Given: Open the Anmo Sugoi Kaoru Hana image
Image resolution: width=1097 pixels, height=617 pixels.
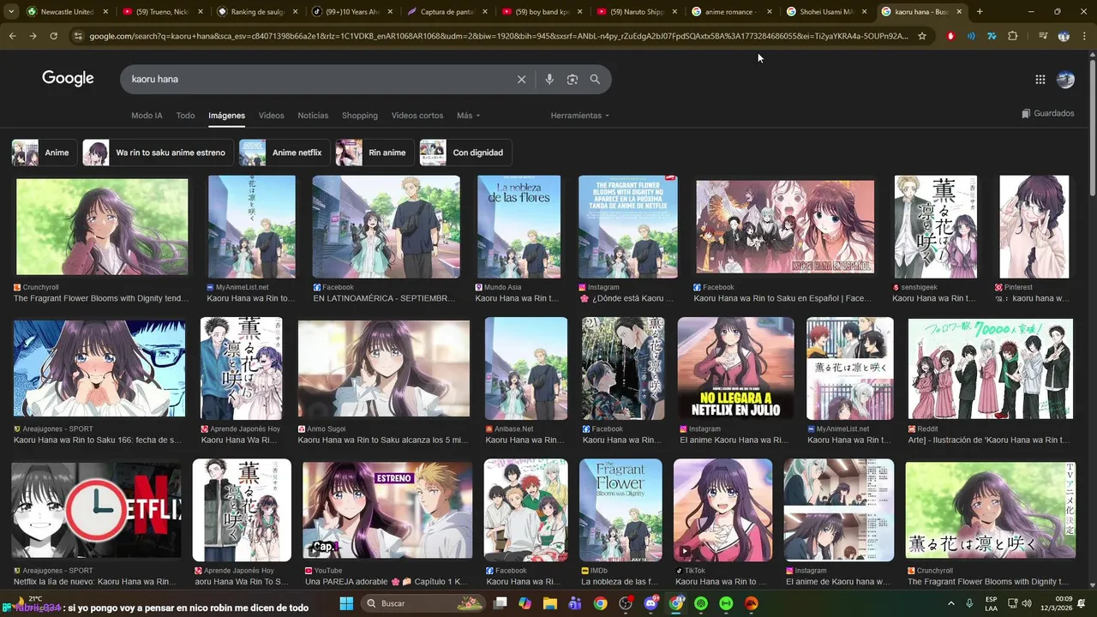Looking at the screenshot, I should [x=384, y=368].
